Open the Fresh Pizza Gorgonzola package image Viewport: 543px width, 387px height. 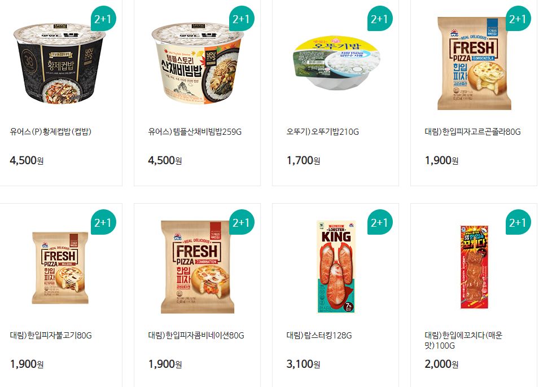474,63
